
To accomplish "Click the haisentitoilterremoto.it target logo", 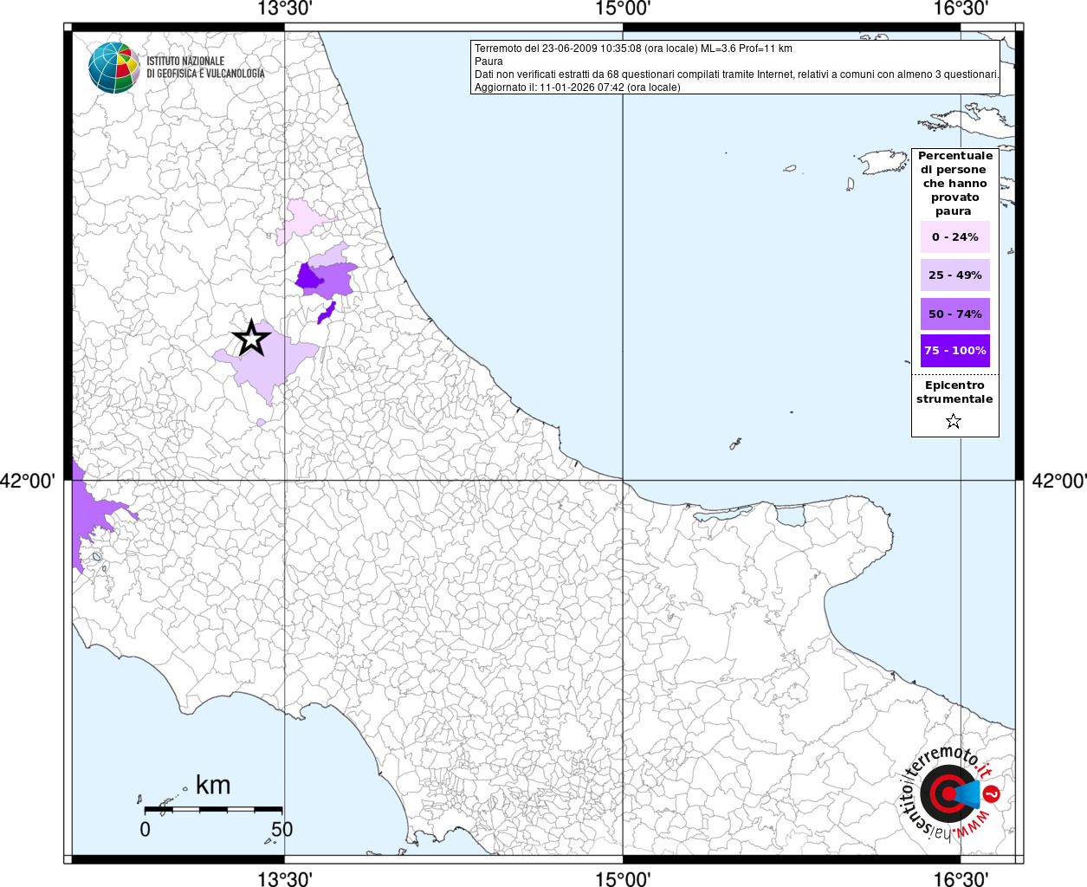I will (946, 793).
